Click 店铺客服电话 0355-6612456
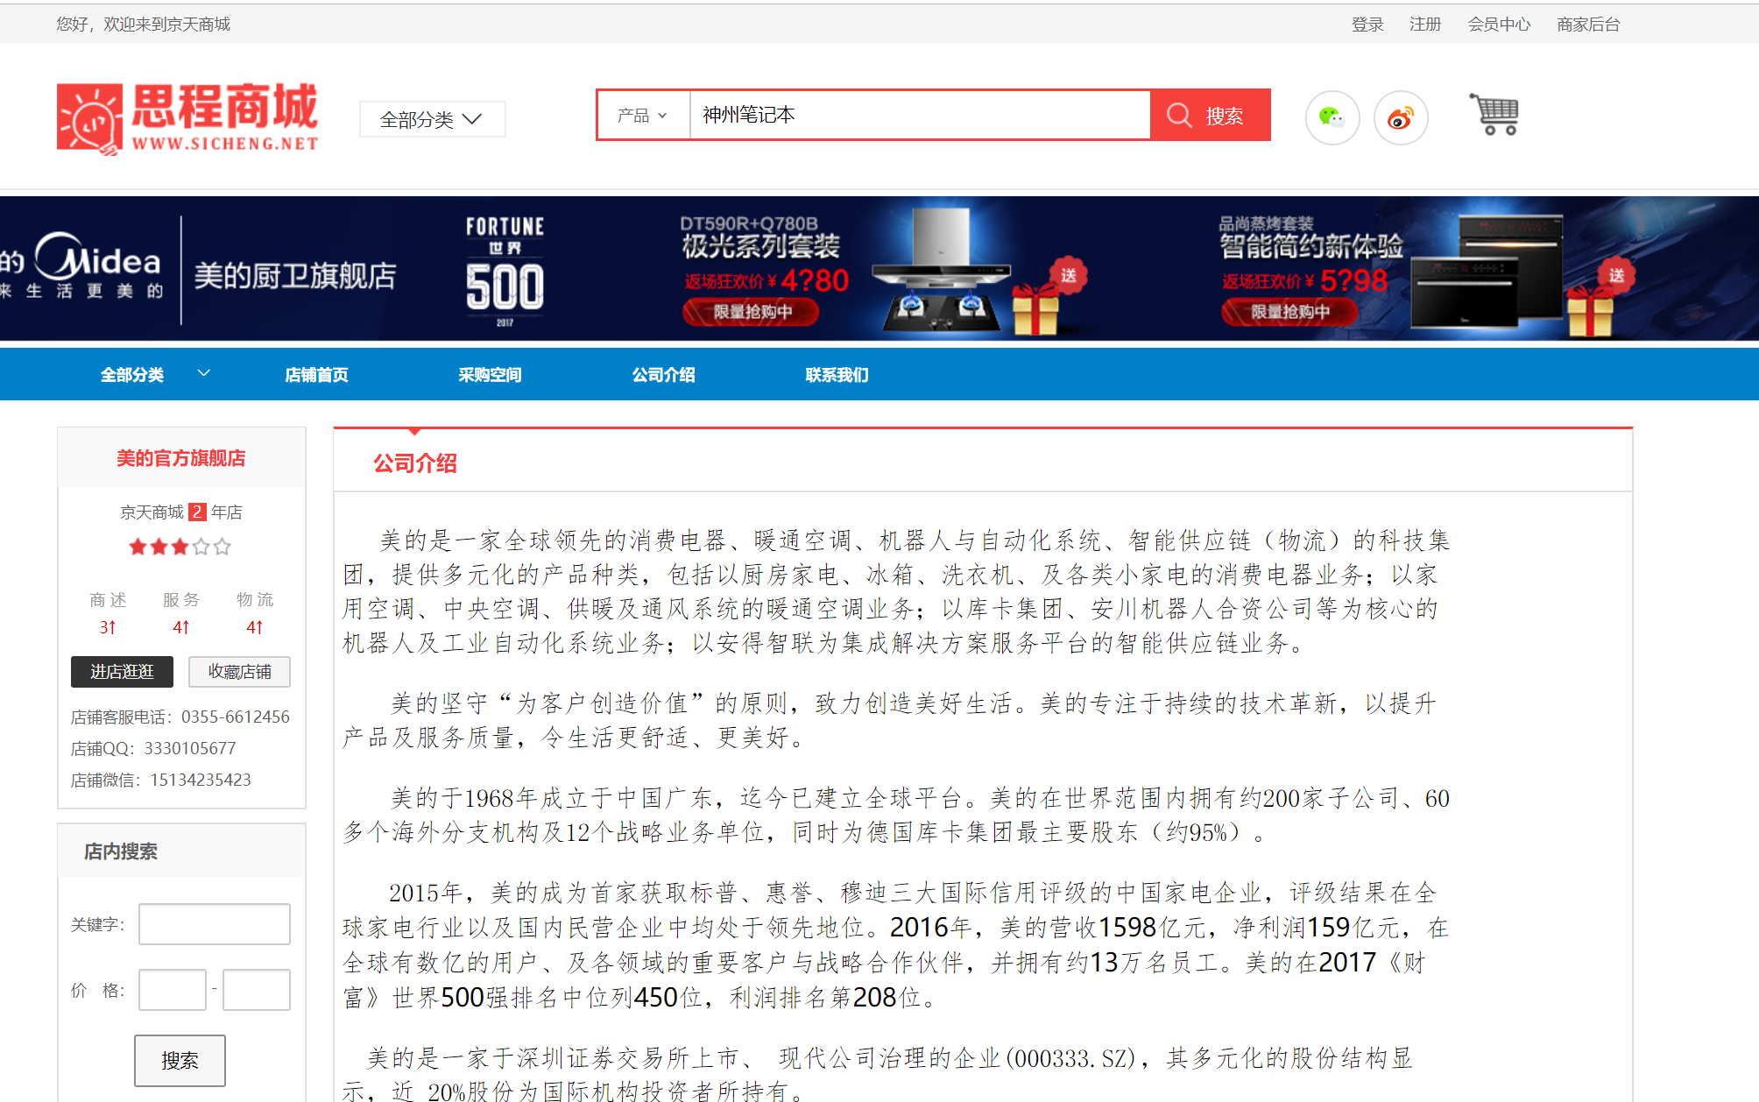This screenshot has height=1102, width=1759. click(180, 717)
